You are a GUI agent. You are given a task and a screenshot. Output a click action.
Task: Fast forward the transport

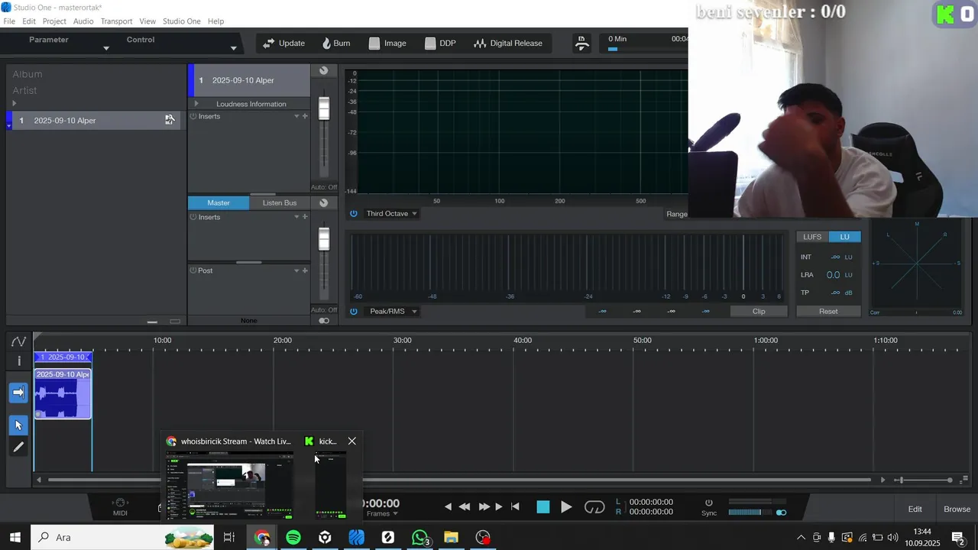point(484,506)
